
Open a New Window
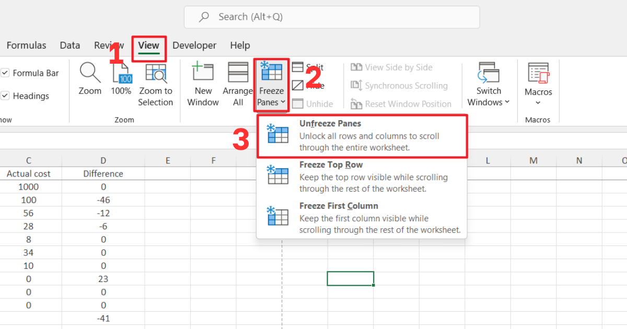coord(203,85)
